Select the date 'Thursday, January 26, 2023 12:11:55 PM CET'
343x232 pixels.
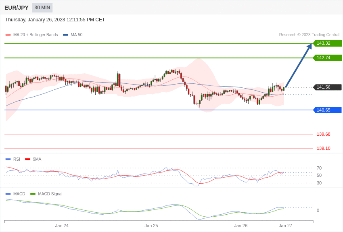(x=55, y=20)
